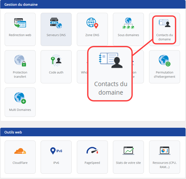Open the Ressources (CPU, RAM...) tile
The width and height of the screenshot is (186, 179).
tap(165, 157)
